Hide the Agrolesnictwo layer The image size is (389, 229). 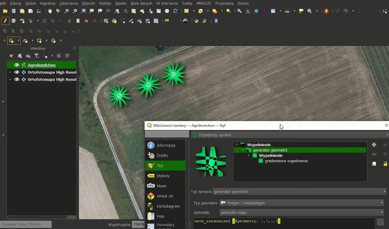16,65
